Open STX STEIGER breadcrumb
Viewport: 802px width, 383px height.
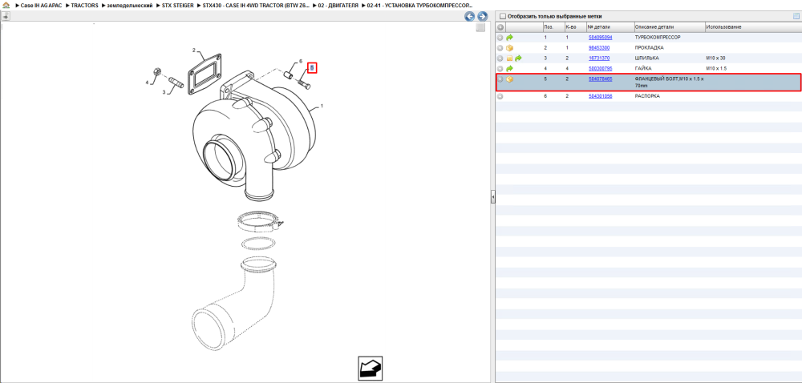point(177,5)
